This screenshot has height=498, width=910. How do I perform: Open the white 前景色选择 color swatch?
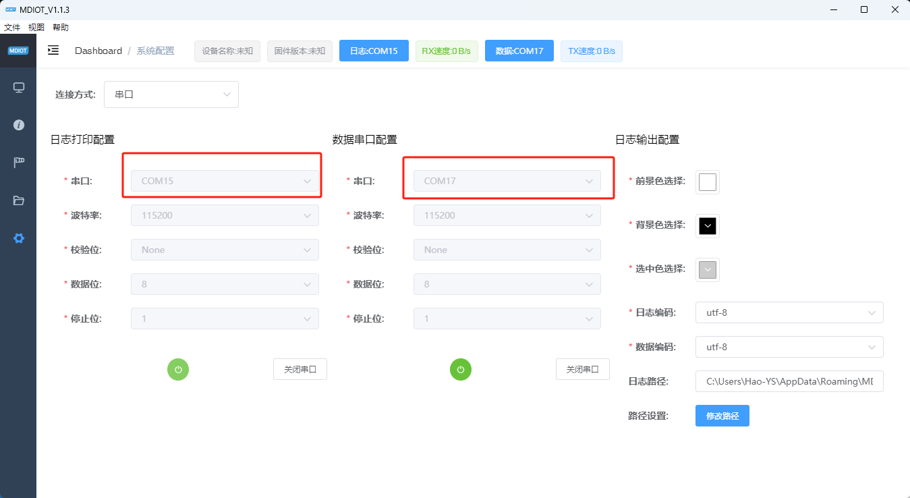[x=707, y=182]
